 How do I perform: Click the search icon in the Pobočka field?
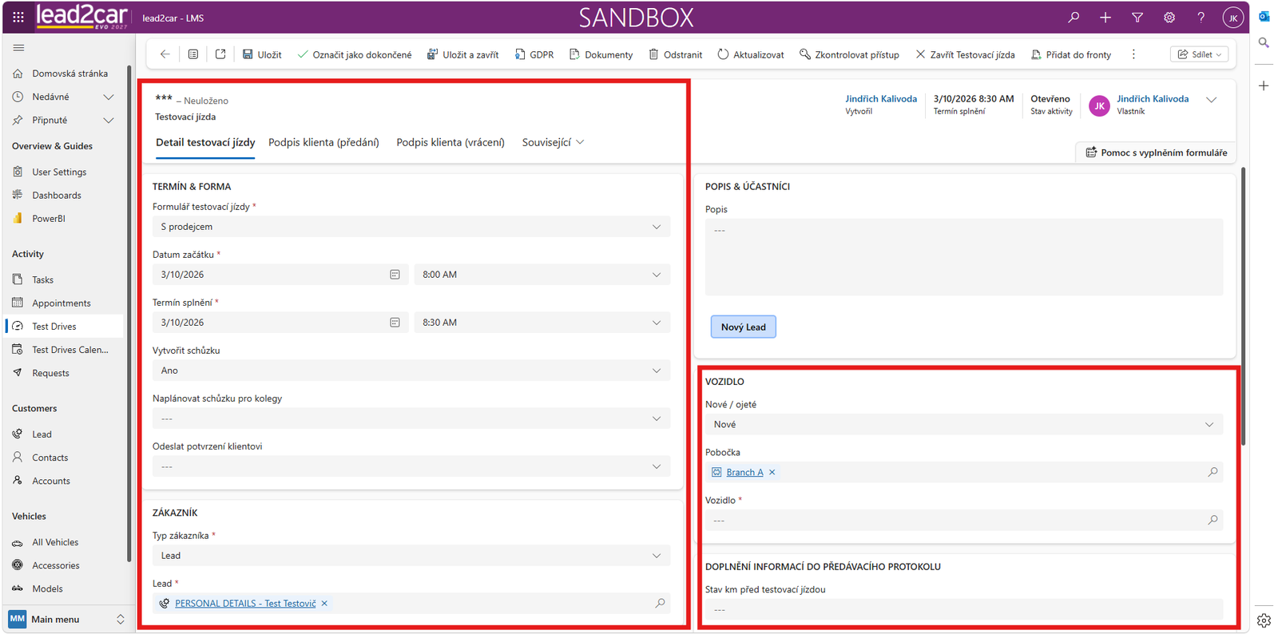[x=1213, y=472]
